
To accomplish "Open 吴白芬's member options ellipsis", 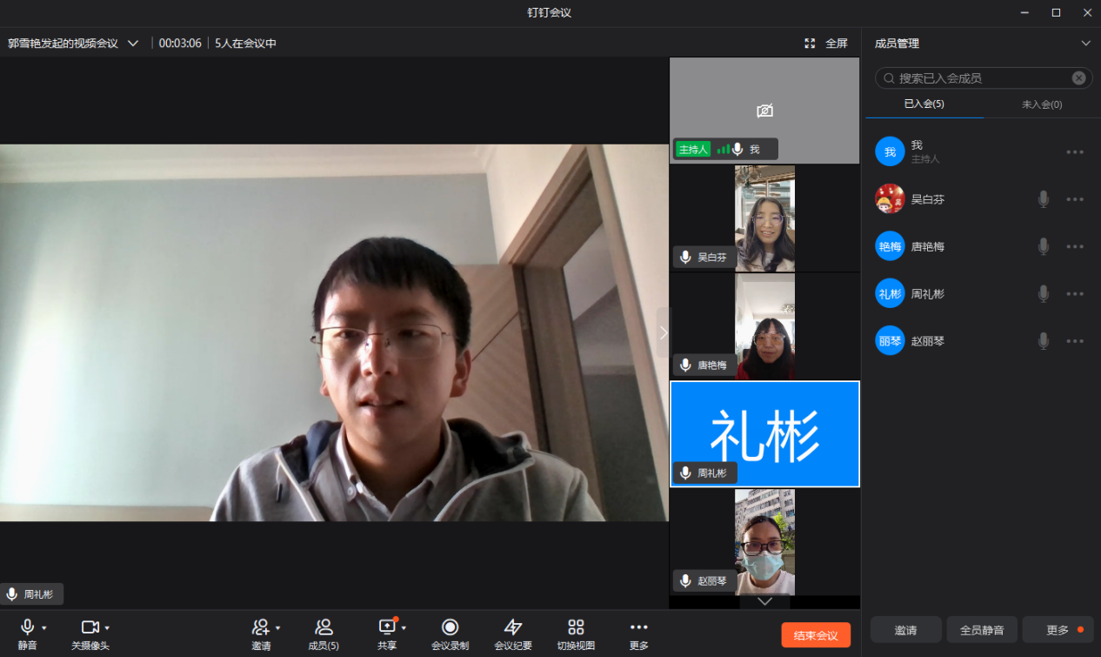I will tap(1076, 198).
